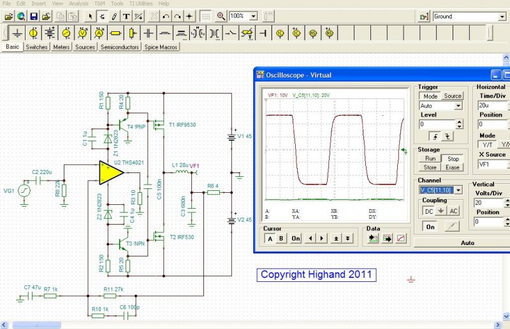The width and height of the screenshot is (510, 329).
Task: Switch to the Spice Macros tab
Action: (161, 47)
